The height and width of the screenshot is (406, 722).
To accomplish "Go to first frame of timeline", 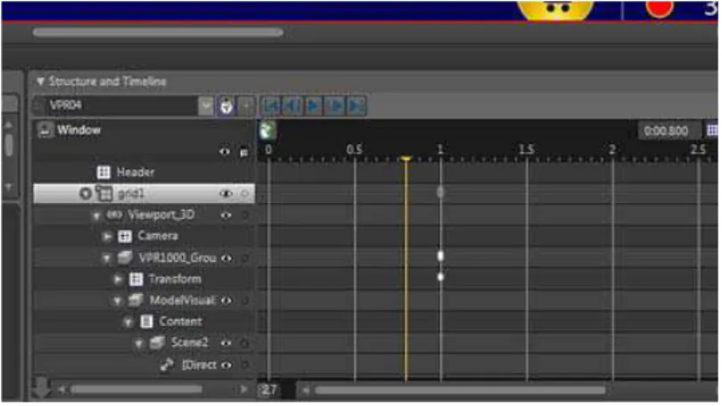I will [x=271, y=106].
